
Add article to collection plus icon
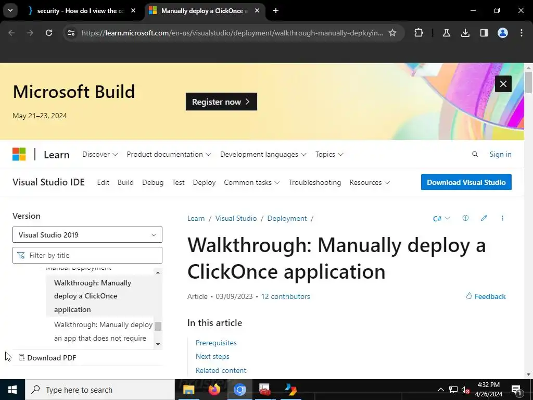465,218
